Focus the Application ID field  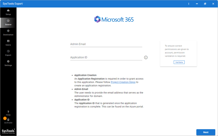[106, 57]
